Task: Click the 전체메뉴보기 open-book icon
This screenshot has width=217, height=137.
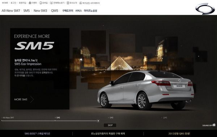Action: [x=51, y=3]
